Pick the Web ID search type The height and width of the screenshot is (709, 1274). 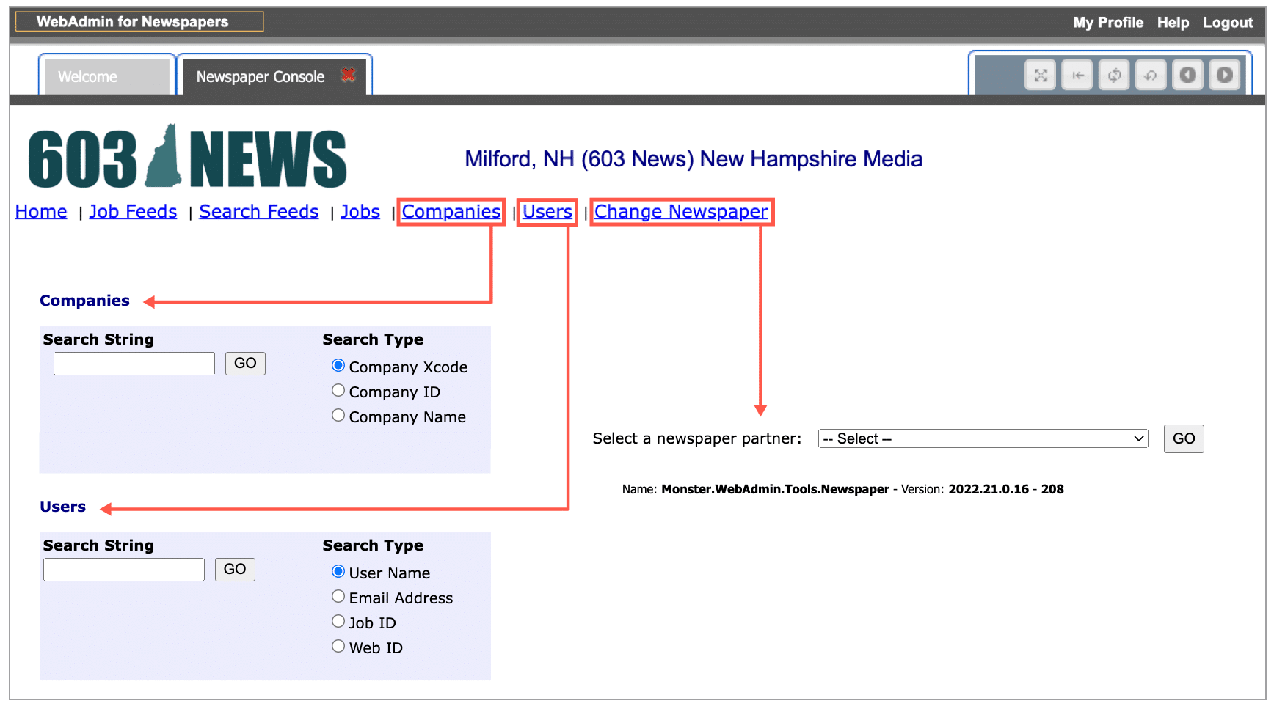pyautogui.click(x=338, y=647)
